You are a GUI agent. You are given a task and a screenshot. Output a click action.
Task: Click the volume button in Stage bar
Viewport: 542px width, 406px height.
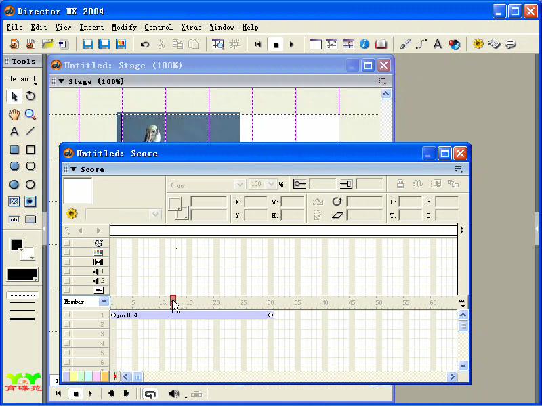(x=174, y=394)
